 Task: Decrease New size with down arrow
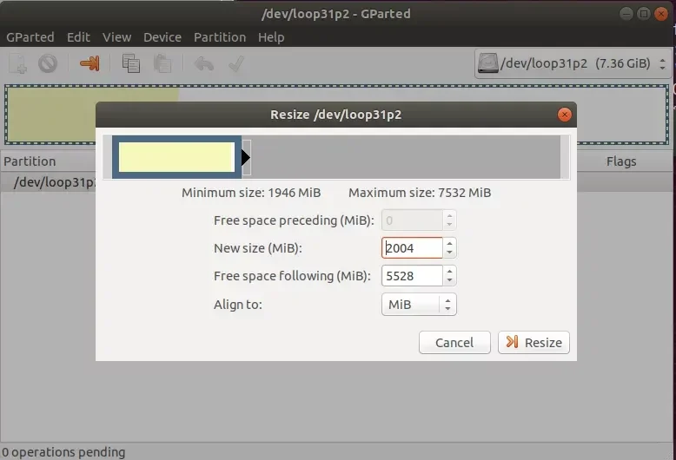coord(450,253)
